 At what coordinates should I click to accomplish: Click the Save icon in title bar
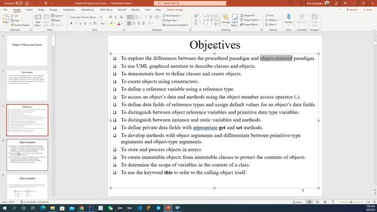pyautogui.click(x=27, y=4)
